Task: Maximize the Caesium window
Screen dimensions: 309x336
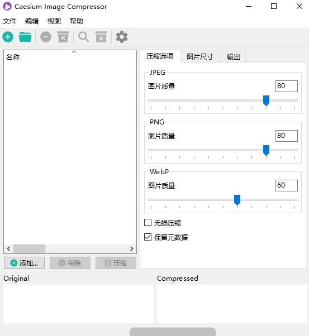Action: point(274,7)
